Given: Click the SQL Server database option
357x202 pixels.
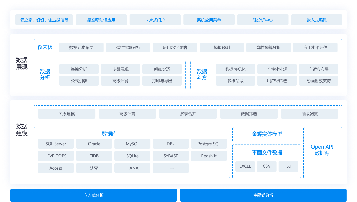Looking at the screenshot, I should (x=56, y=144).
